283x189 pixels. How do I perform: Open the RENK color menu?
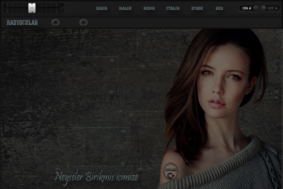pos(149,9)
